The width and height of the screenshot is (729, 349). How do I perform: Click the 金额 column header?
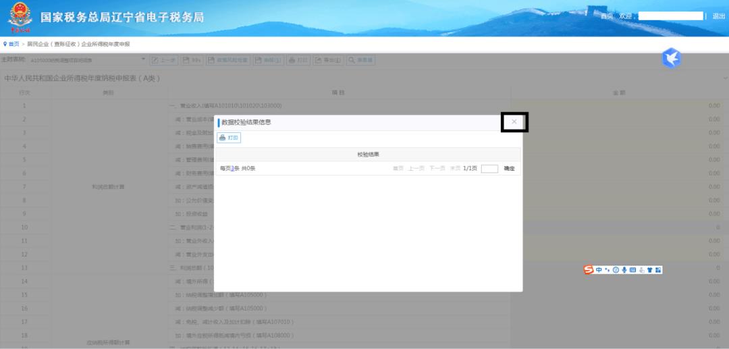(x=619, y=92)
